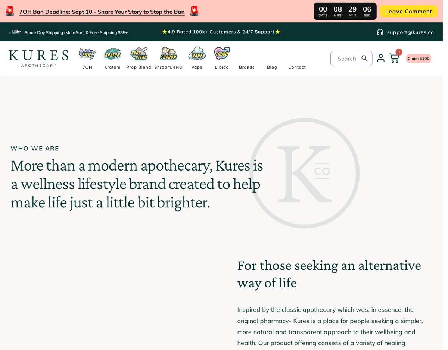Open the Kratom category icon

point(112,54)
